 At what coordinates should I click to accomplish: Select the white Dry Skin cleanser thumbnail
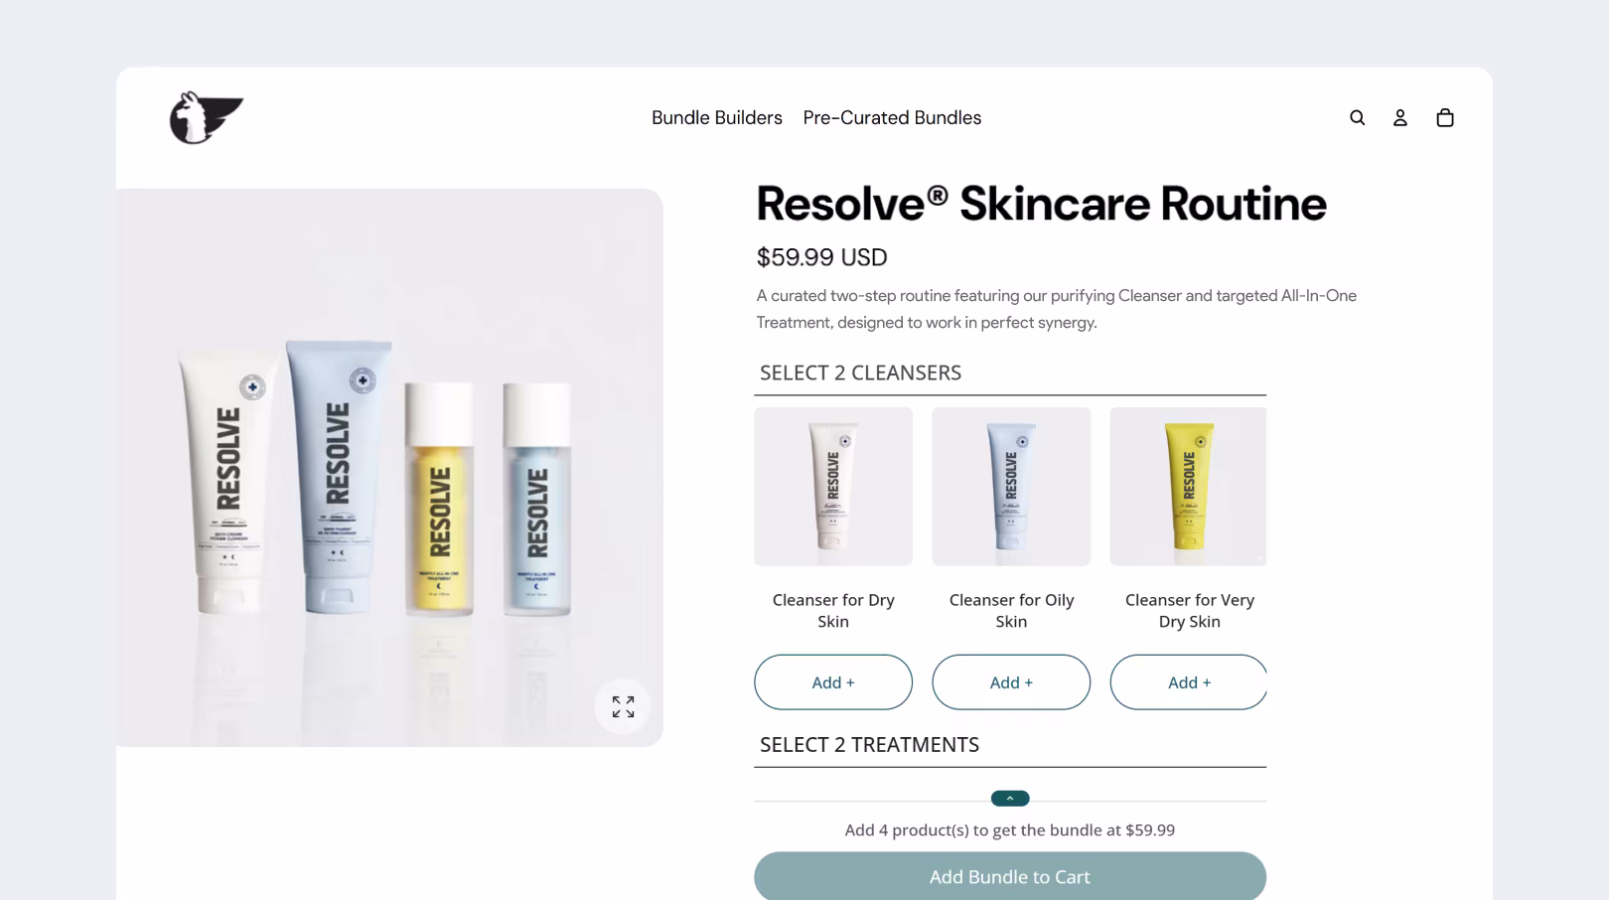tap(833, 487)
